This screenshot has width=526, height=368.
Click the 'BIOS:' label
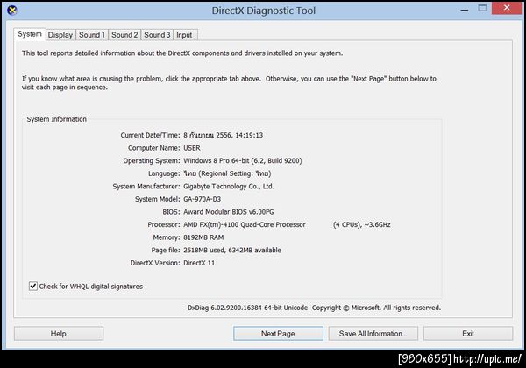[171, 212]
